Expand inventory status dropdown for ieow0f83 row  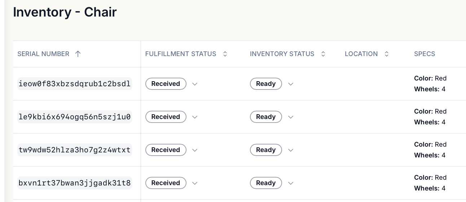(x=291, y=84)
